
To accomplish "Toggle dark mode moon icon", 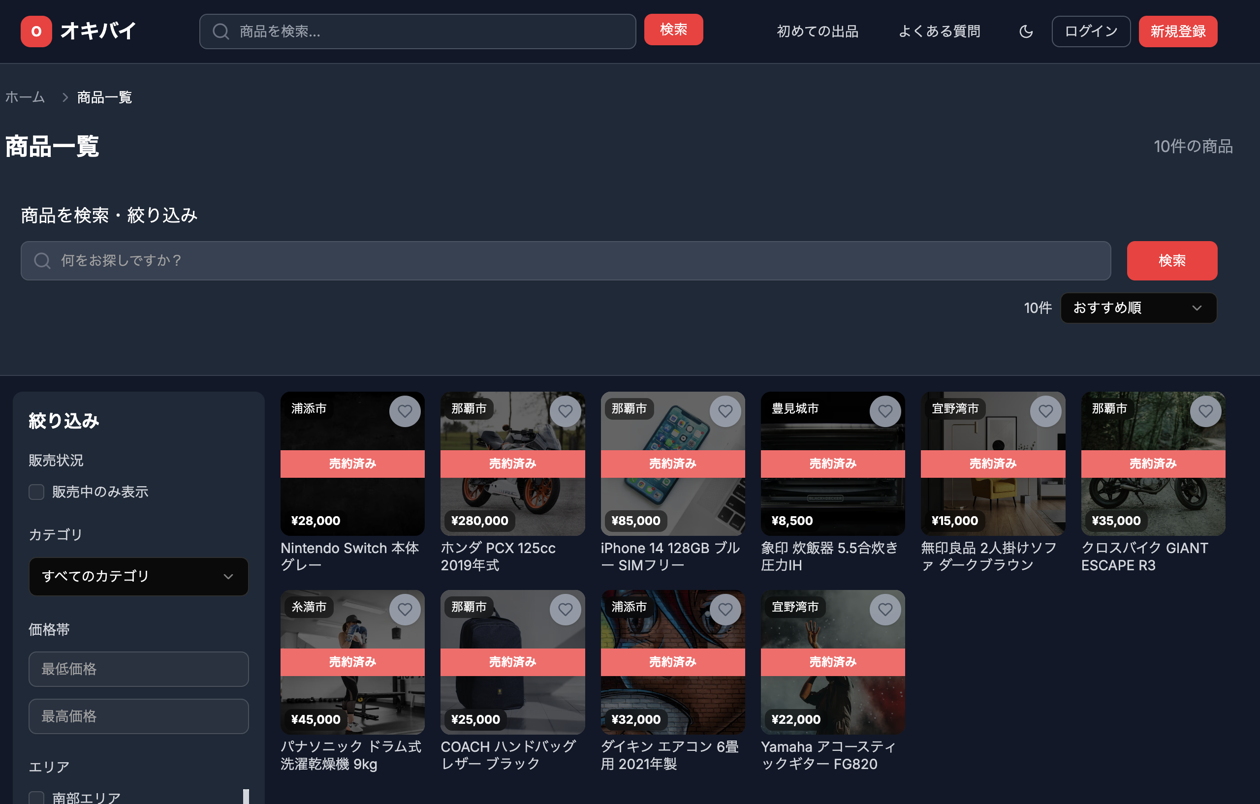I will point(1026,31).
